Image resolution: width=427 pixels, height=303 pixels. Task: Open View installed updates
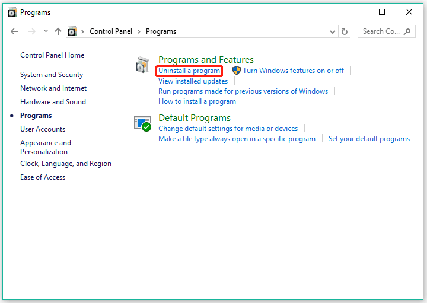click(x=193, y=81)
